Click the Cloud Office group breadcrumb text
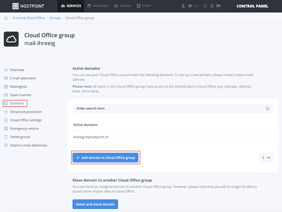Image resolution: width=282 pixels, height=212 pixels. 80,18
